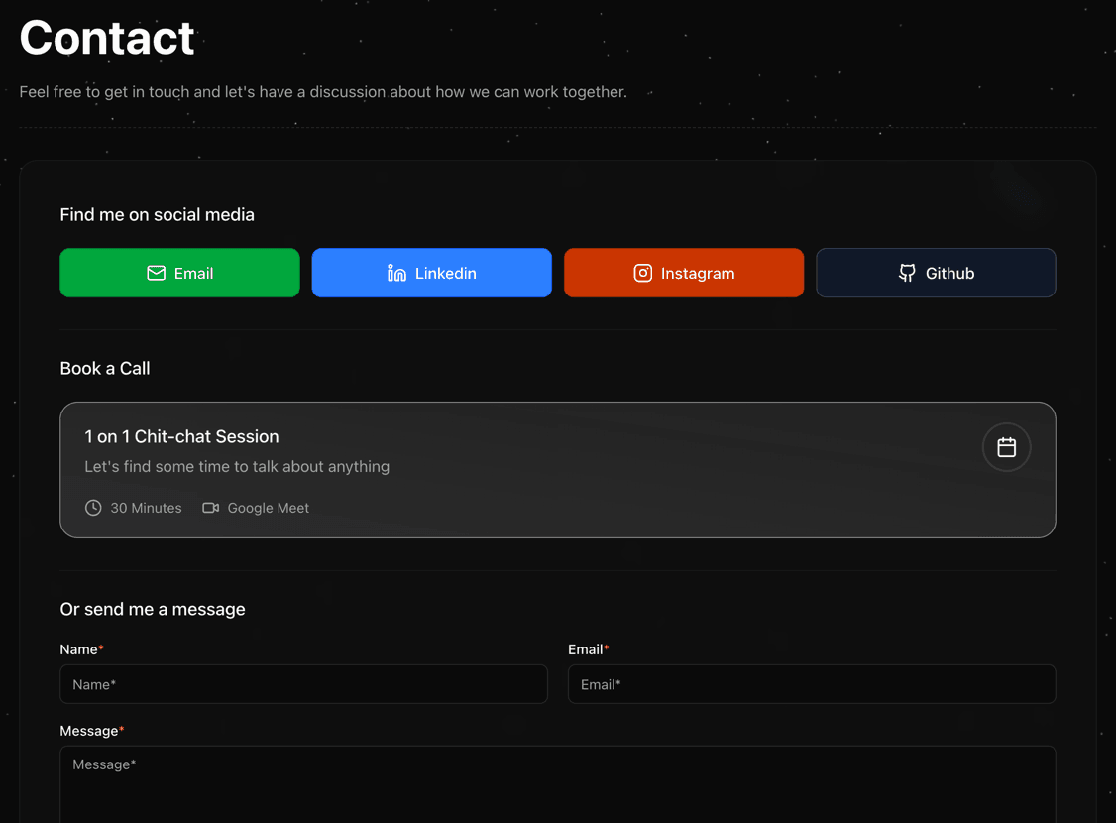Click the Instagram camera icon
Image resolution: width=1116 pixels, height=823 pixels.
pos(642,273)
